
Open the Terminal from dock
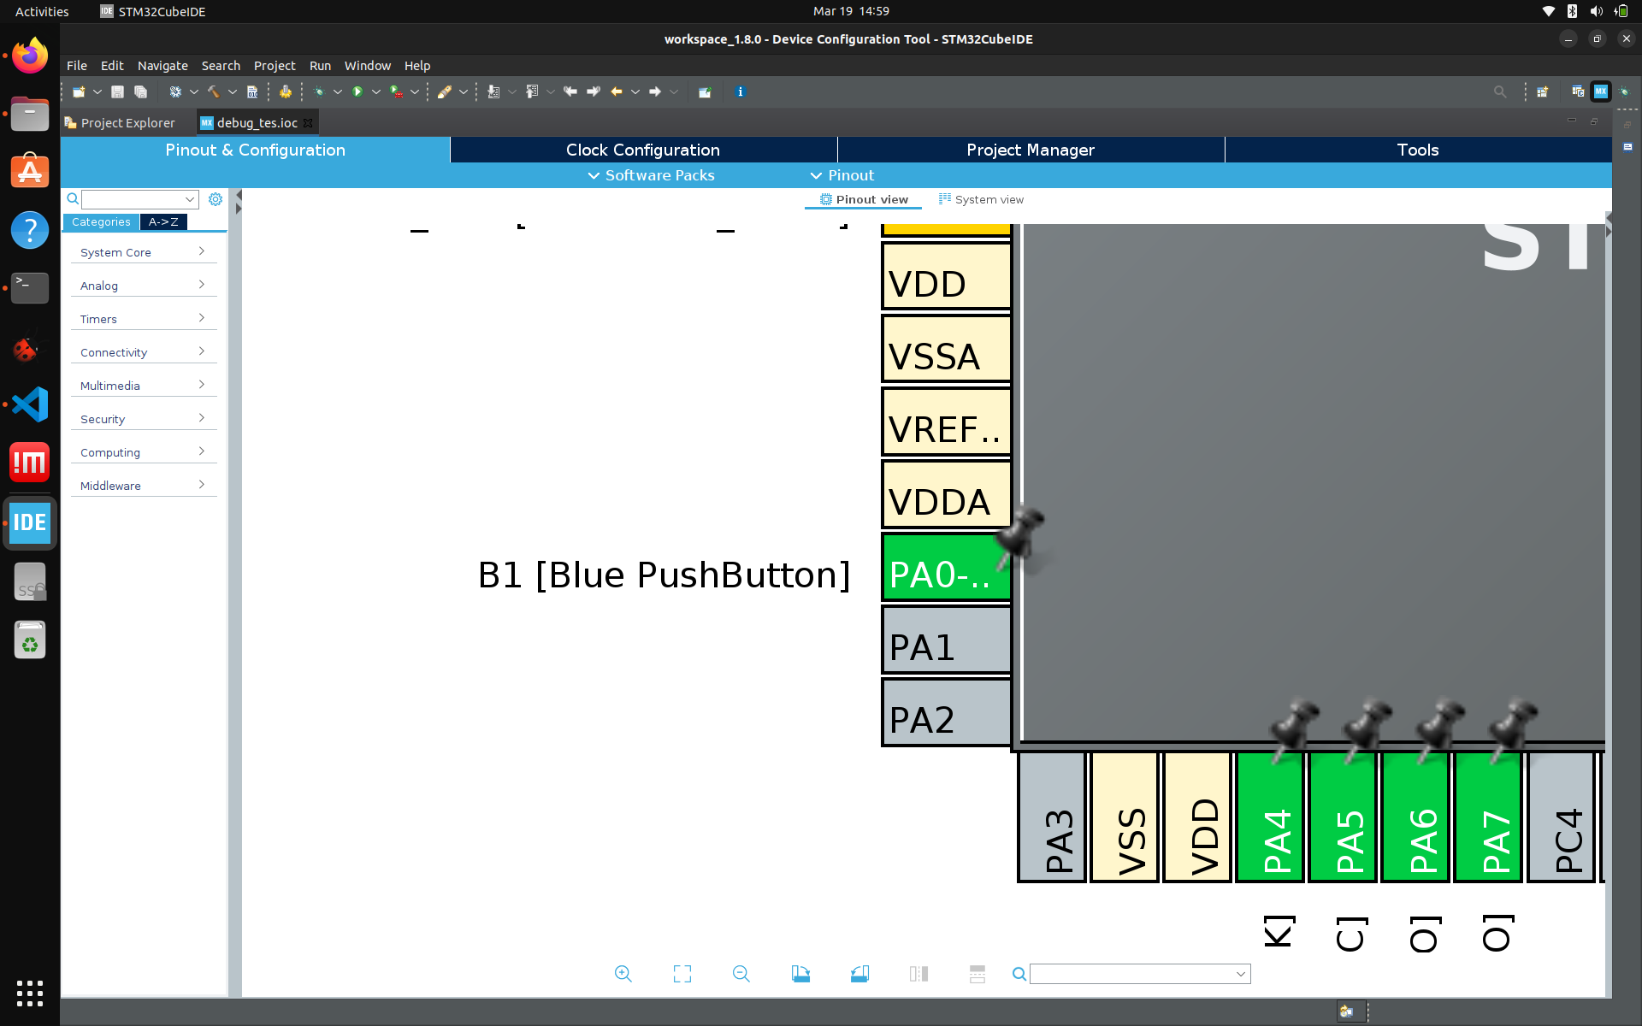30,288
